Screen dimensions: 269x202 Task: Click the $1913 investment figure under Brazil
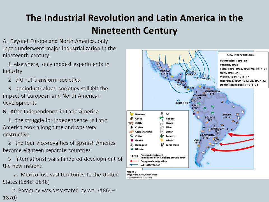[226, 118]
